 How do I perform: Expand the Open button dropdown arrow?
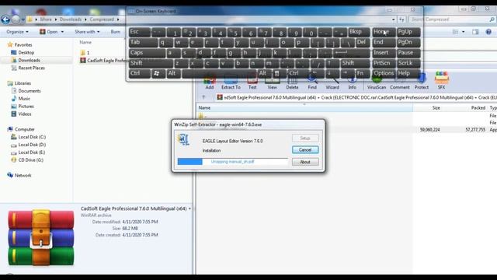point(62,32)
